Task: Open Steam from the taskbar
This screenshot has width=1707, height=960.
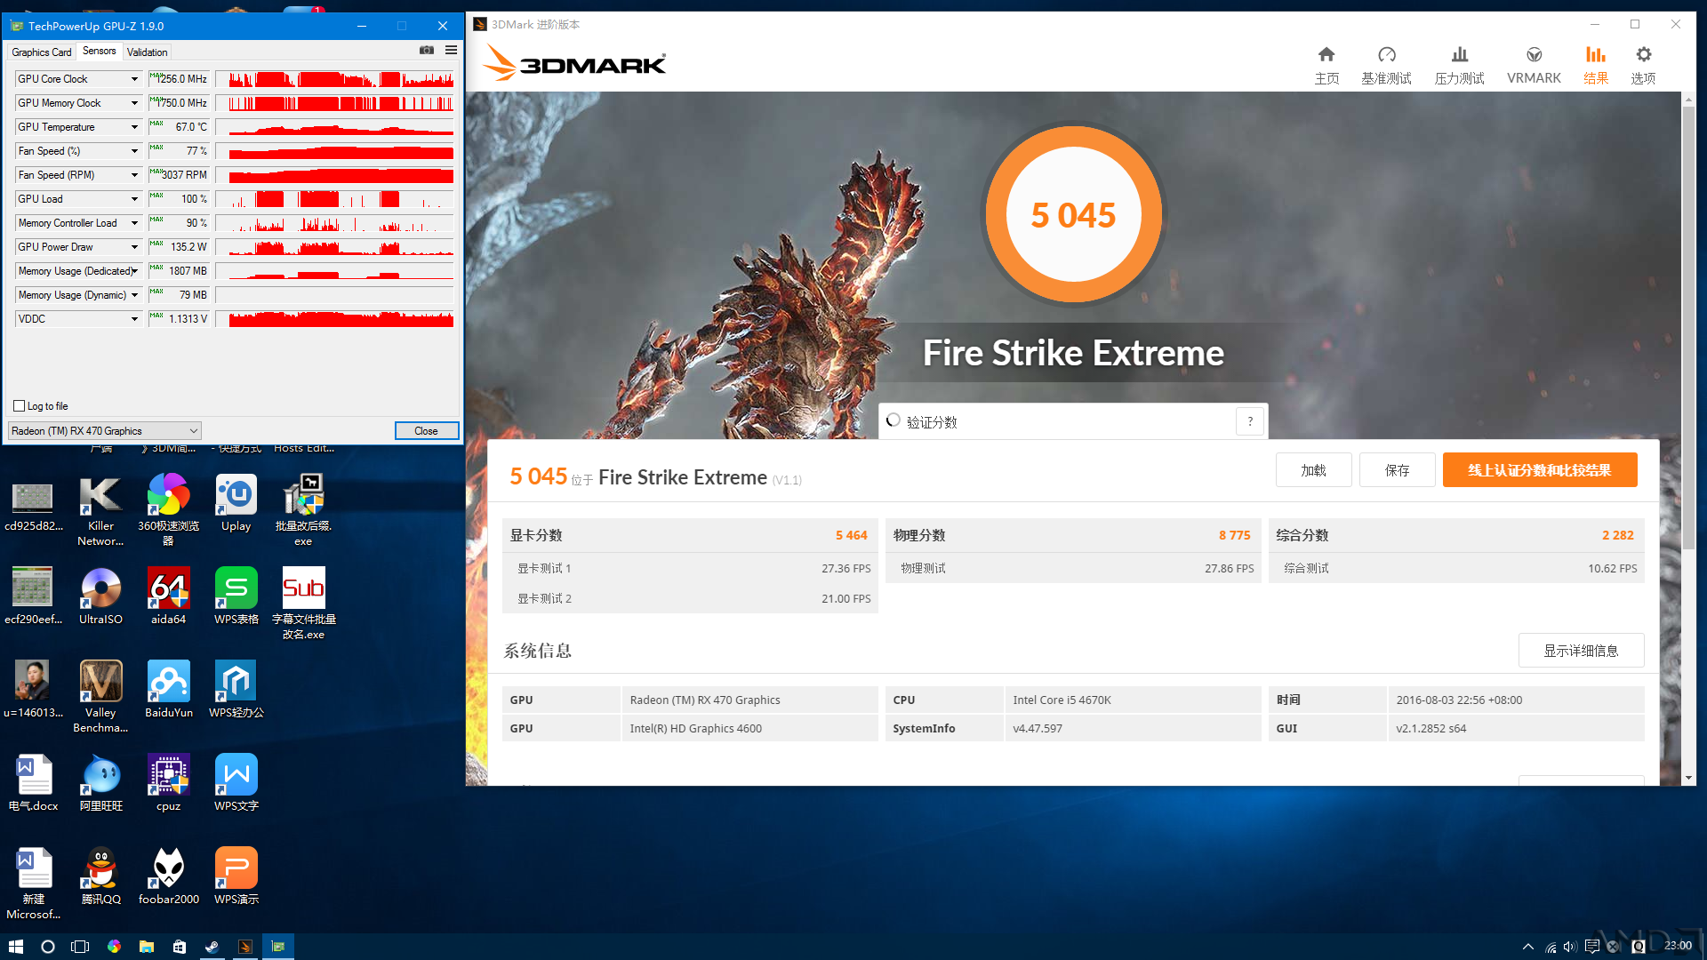Action: click(x=212, y=947)
